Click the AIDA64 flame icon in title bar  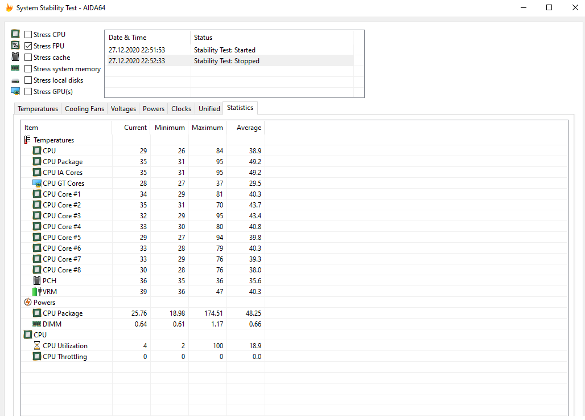[9, 7]
